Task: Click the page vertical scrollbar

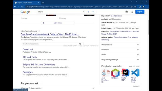Action: point(148,27)
